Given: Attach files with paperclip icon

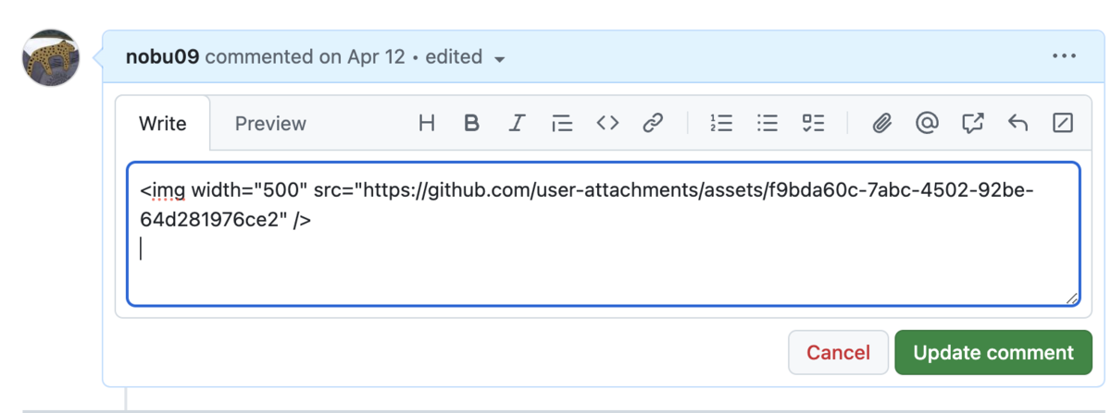Looking at the screenshot, I should (x=881, y=123).
